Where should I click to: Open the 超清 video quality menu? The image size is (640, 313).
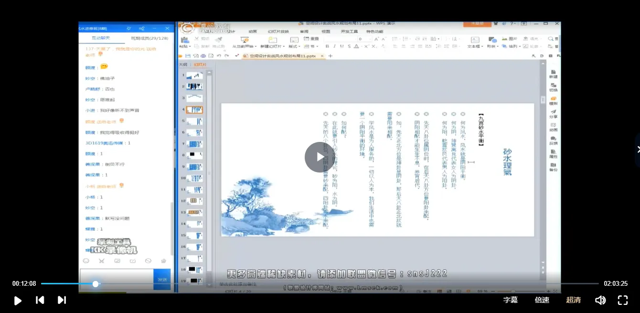(574, 300)
